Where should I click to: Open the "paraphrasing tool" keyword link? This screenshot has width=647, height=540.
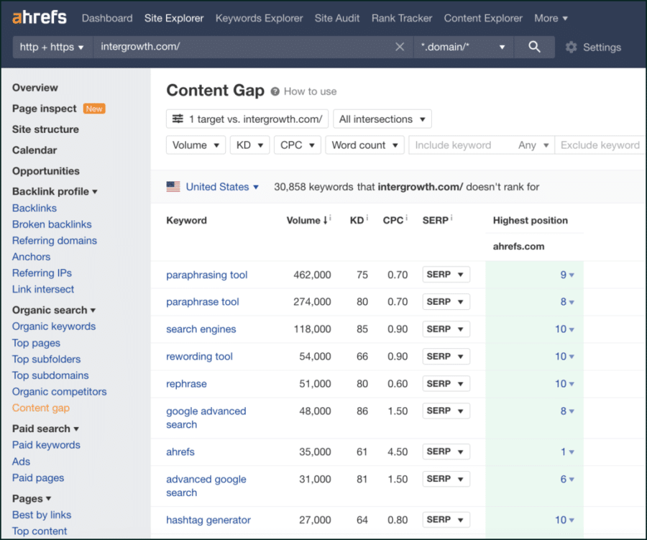pos(207,274)
